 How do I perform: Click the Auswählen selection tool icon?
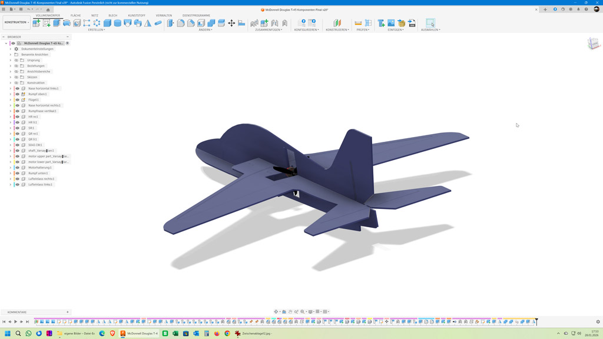(430, 23)
